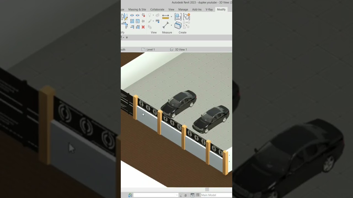
Task: Select Trim/Extend Single Element tool
Action: (132, 27)
